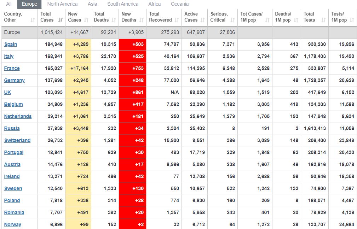The height and width of the screenshot is (229, 357).
Task: Switch to the North America tab
Action: pyautogui.click(x=62, y=4)
